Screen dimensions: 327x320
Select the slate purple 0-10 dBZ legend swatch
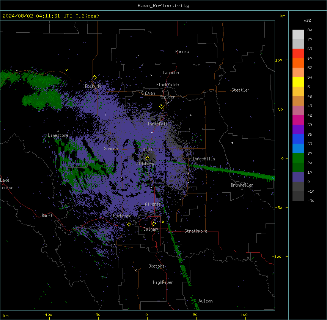tap(298, 177)
